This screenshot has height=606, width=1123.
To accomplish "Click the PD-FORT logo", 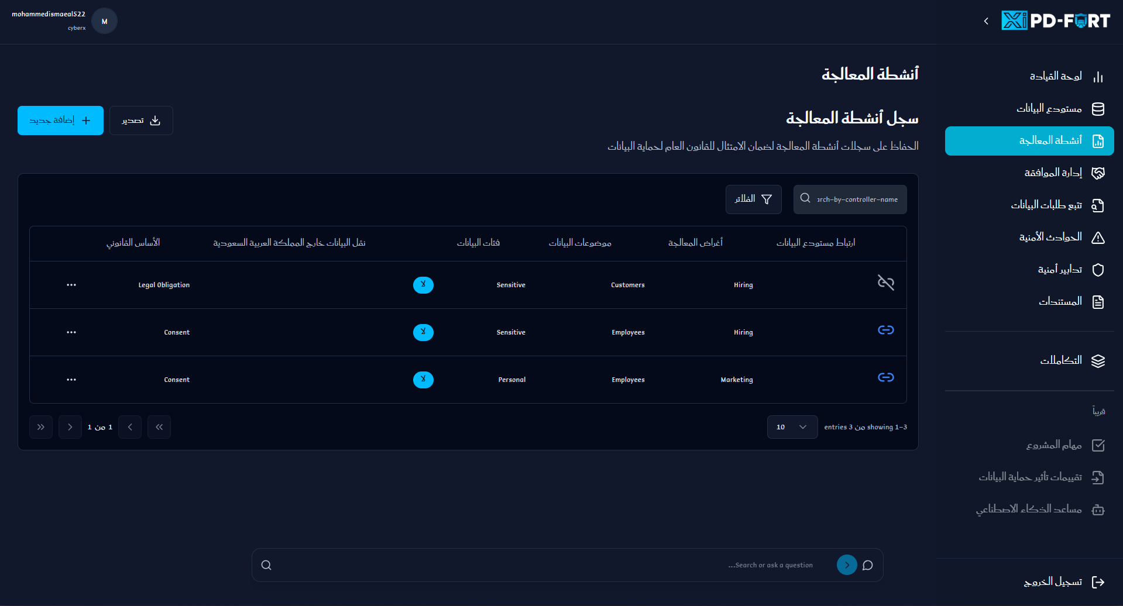I will 1055,21.
